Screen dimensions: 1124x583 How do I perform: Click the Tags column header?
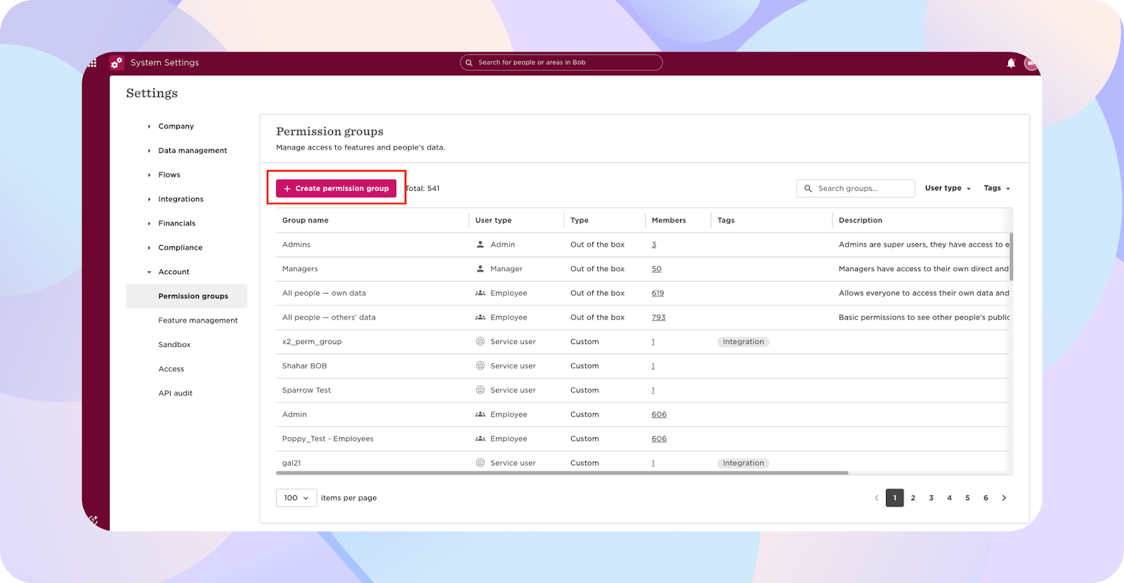pos(726,221)
